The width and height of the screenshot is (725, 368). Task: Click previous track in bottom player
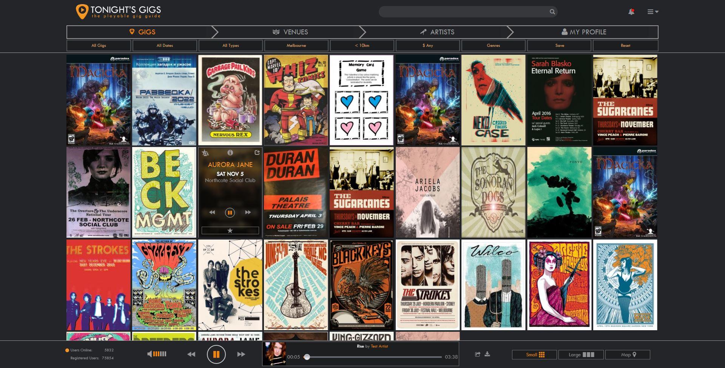click(x=191, y=354)
